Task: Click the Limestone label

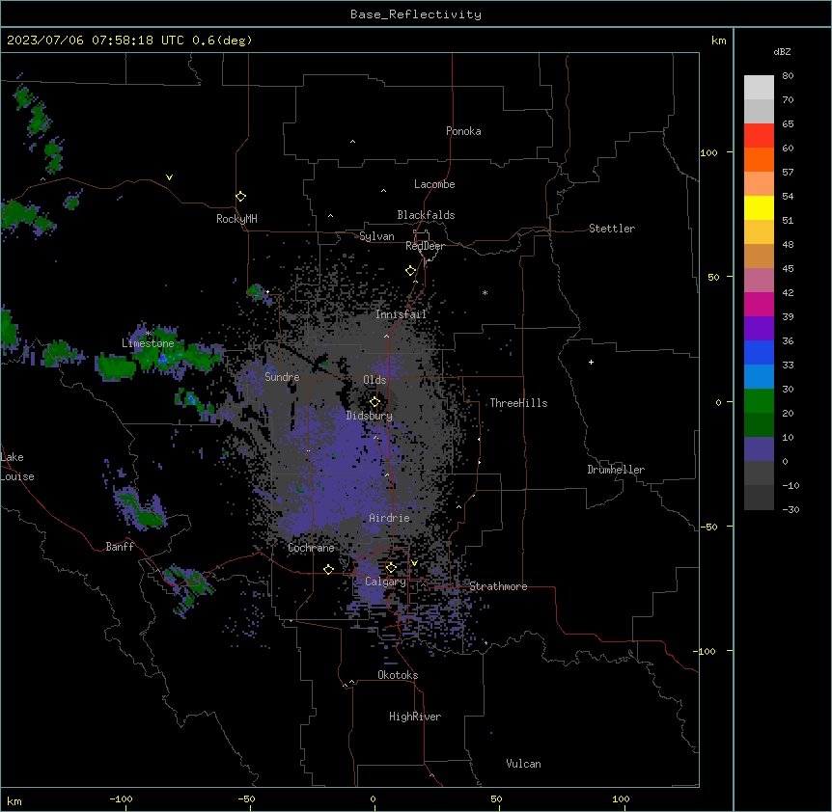Action: pos(148,343)
